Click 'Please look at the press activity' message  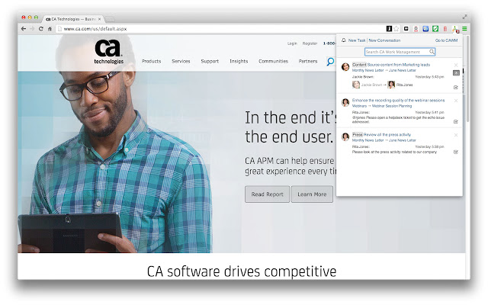394,152
